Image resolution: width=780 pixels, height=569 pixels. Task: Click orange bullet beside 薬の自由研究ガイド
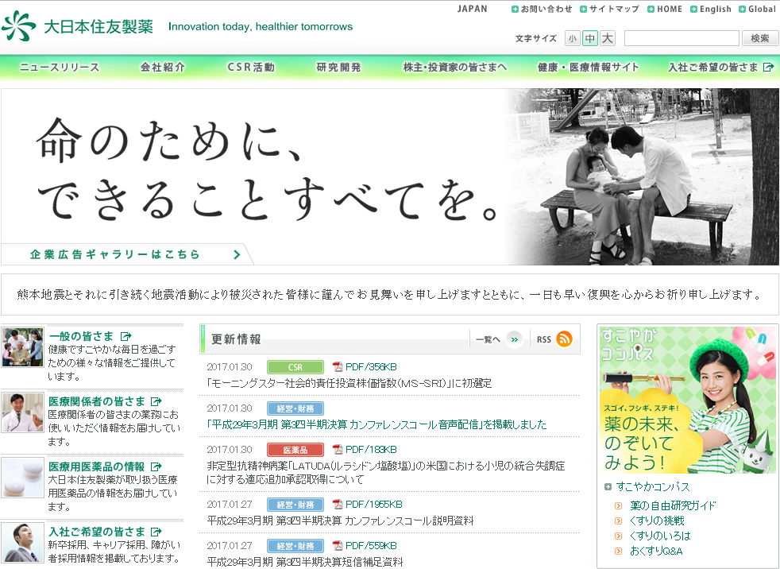pos(618,505)
